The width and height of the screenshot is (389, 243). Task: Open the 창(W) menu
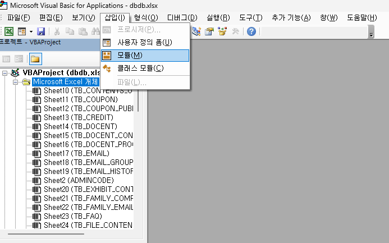point(329,17)
